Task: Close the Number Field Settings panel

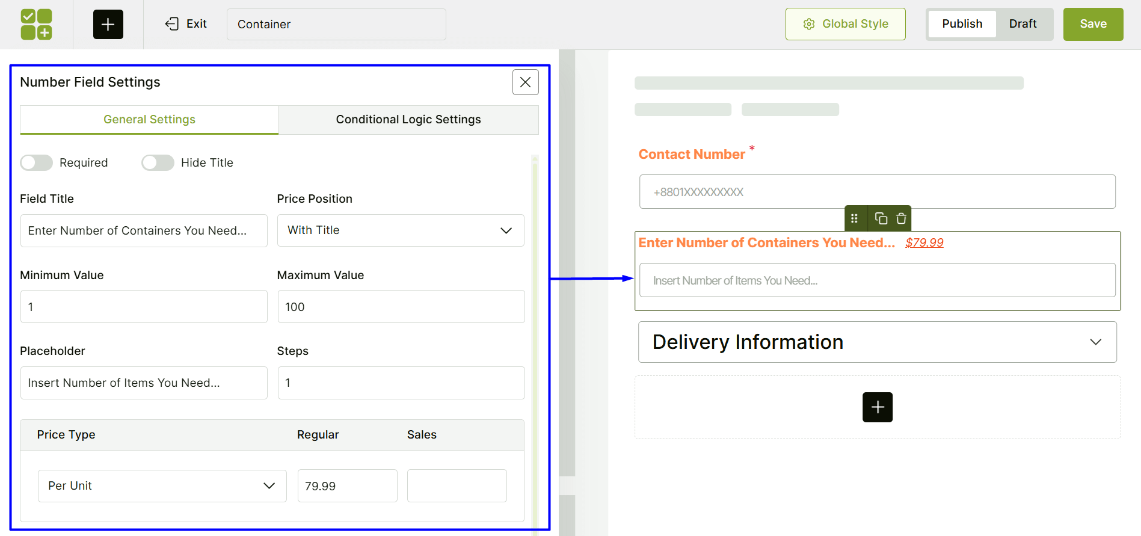Action: point(525,82)
